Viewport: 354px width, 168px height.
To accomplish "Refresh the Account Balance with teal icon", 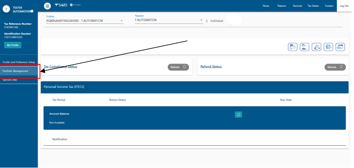I will [238, 115].
